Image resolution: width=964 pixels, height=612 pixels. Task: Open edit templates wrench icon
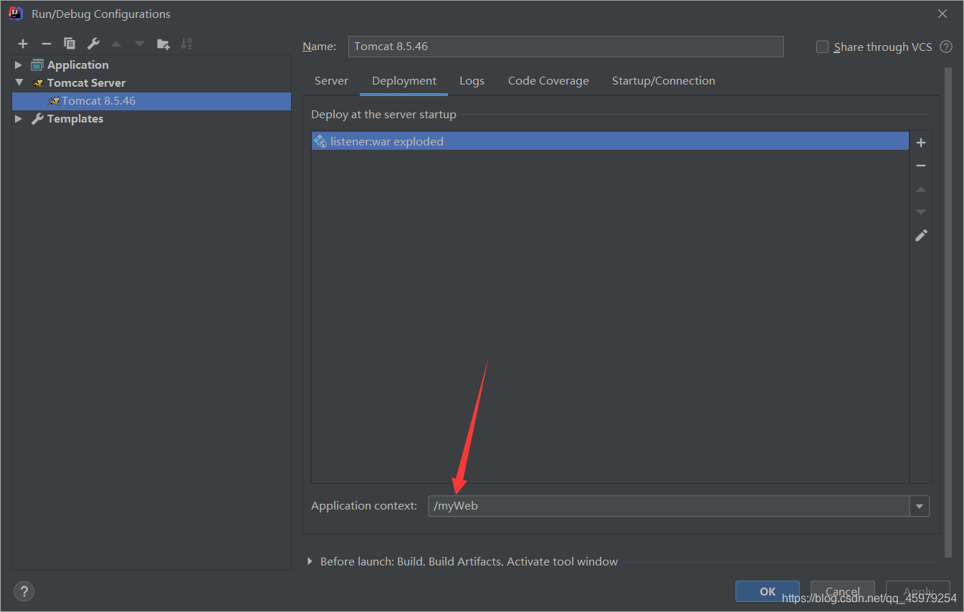tap(92, 44)
